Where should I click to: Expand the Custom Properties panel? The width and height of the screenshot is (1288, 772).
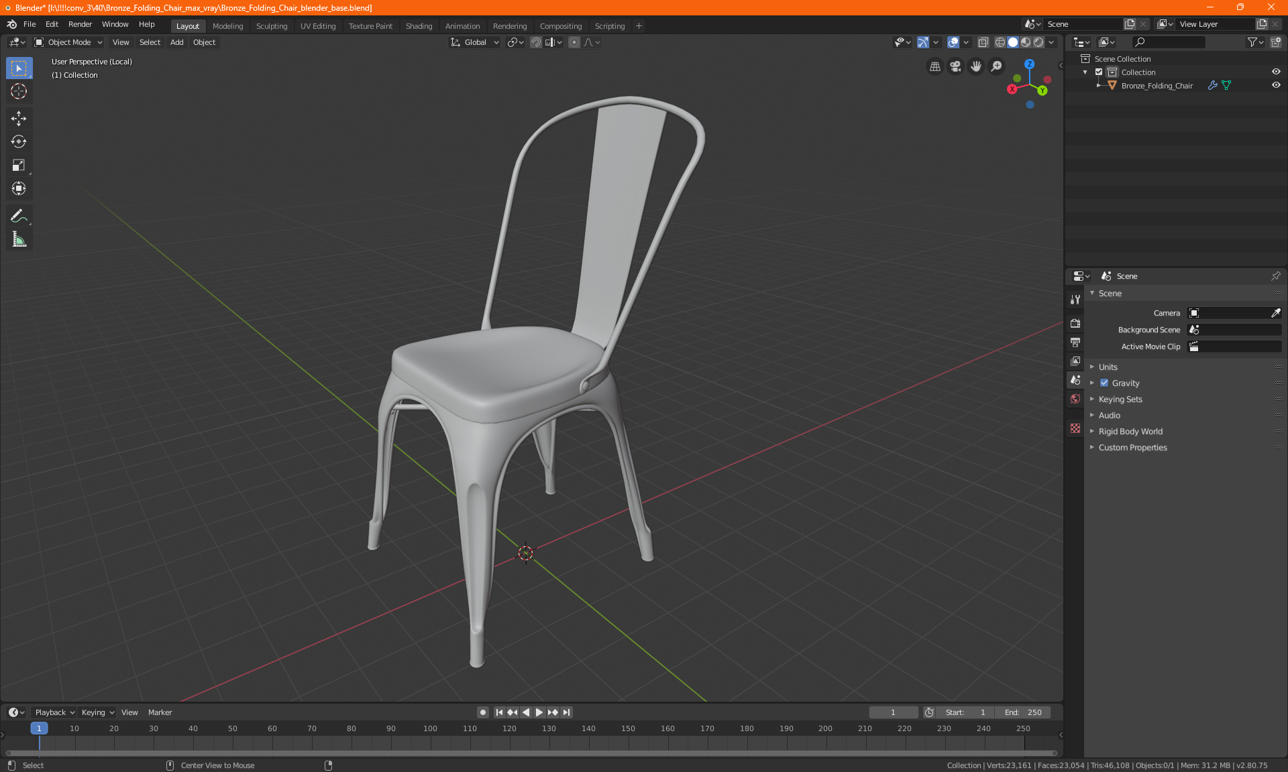tap(1132, 448)
